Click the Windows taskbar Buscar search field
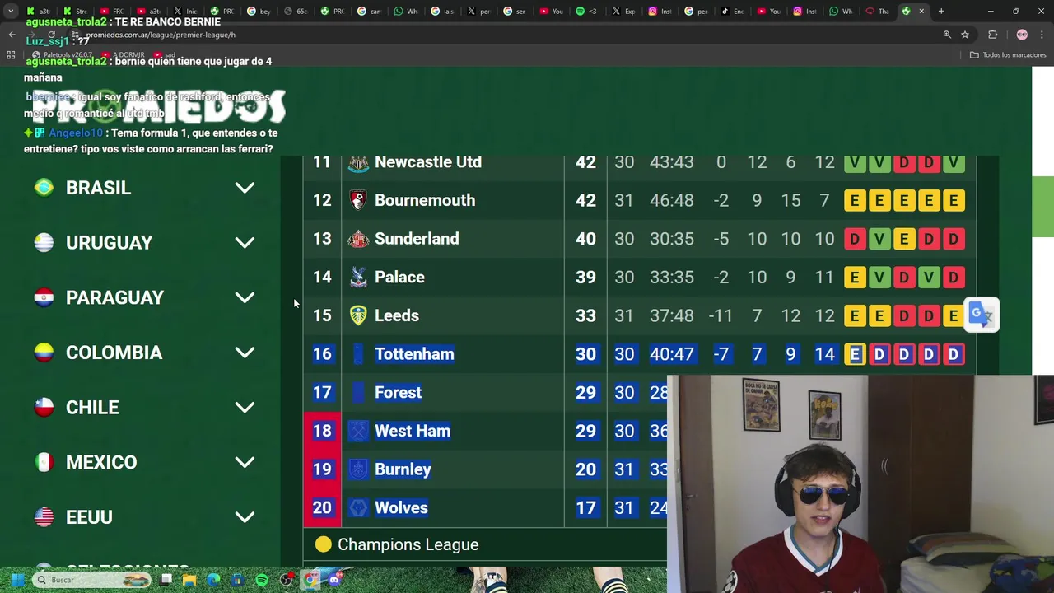Screen dimensions: 1054x593 92,580
